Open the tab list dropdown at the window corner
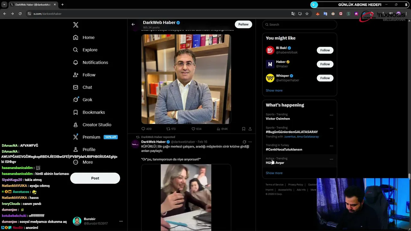The width and height of the screenshot is (411, 231). tap(4, 4)
